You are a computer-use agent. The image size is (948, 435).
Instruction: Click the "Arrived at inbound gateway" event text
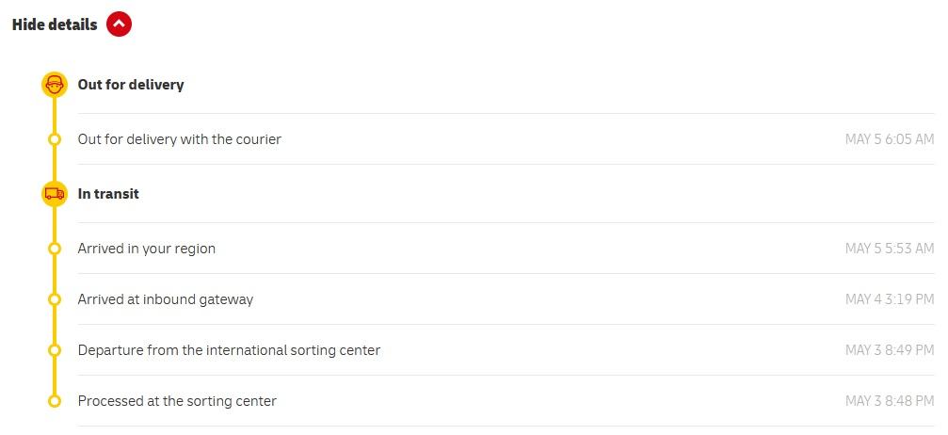pos(166,299)
